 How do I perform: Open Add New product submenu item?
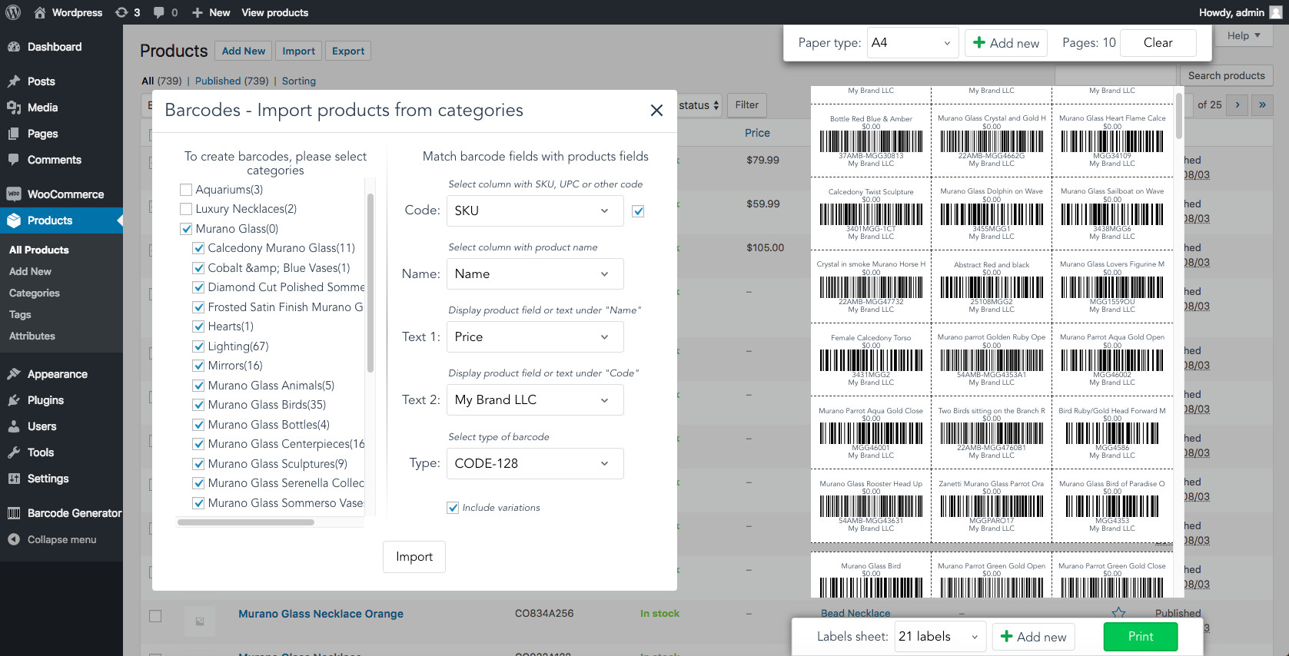coord(31,271)
